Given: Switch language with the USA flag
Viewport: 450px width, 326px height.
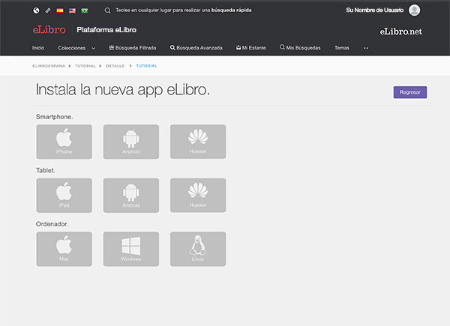Looking at the screenshot, I should [x=72, y=10].
